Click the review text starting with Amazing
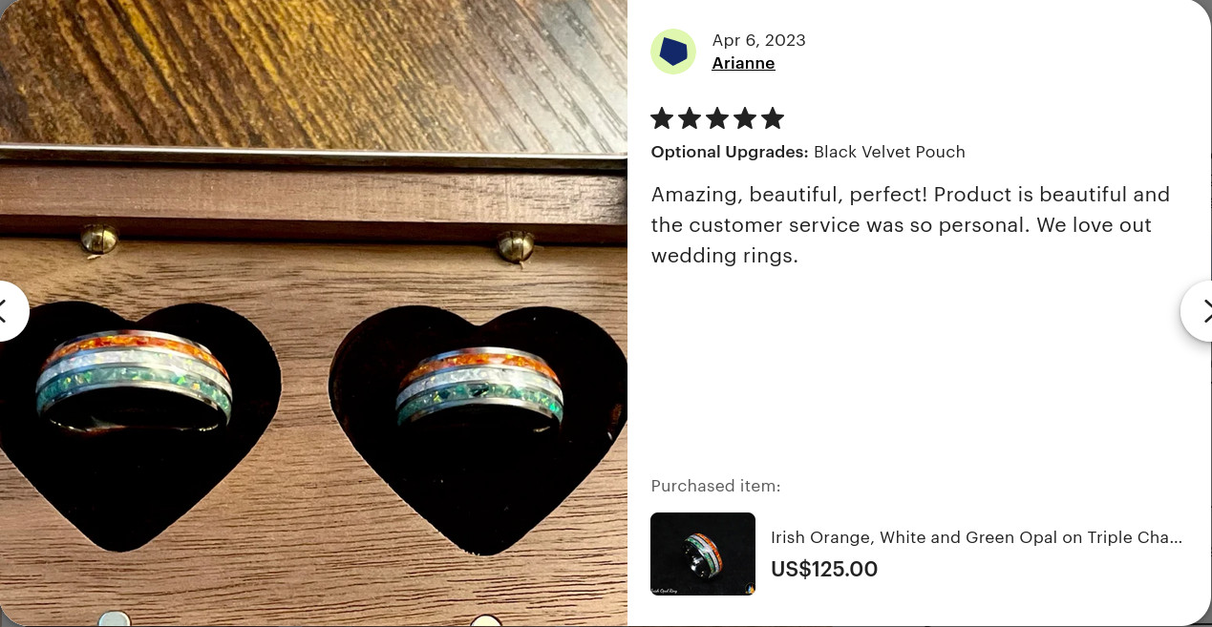 [910, 225]
